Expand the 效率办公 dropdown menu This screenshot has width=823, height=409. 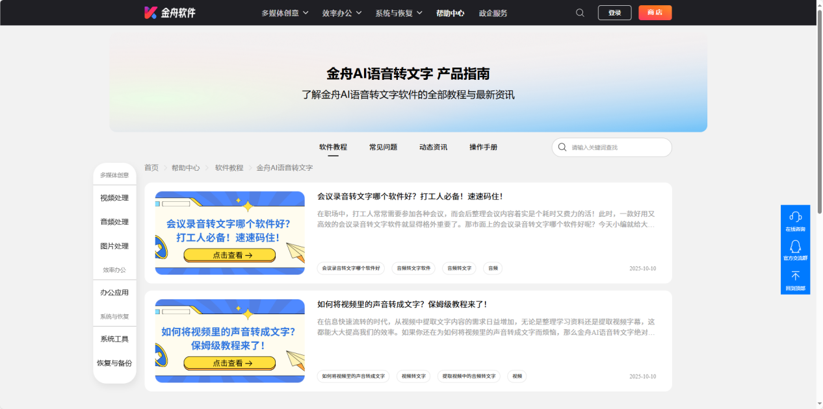(x=341, y=13)
